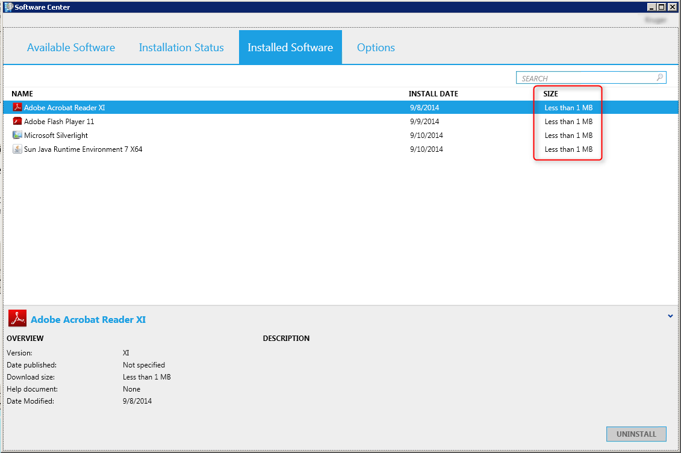Viewport: 681px width, 453px height.
Task: Select the 'Adobe Flash Player 11' row
Action: (x=341, y=121)
